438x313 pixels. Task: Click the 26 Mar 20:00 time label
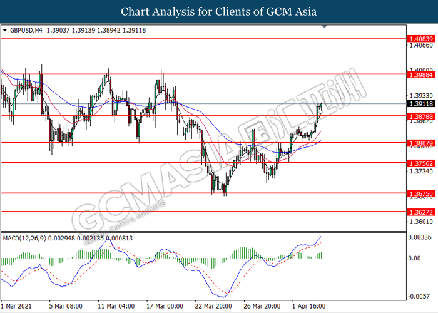pyautogui.click(x=262, y=306)
